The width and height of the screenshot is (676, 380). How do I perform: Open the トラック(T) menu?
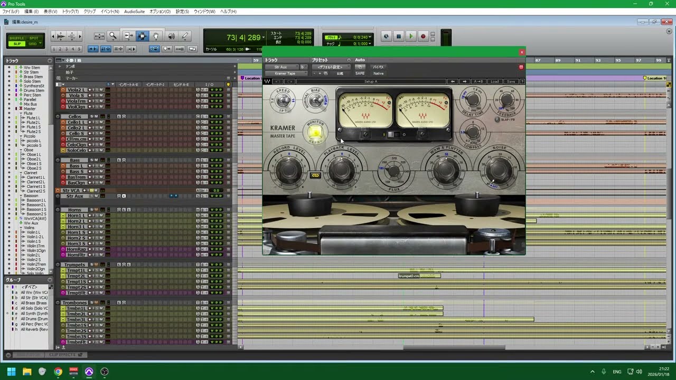pos(70,11)
